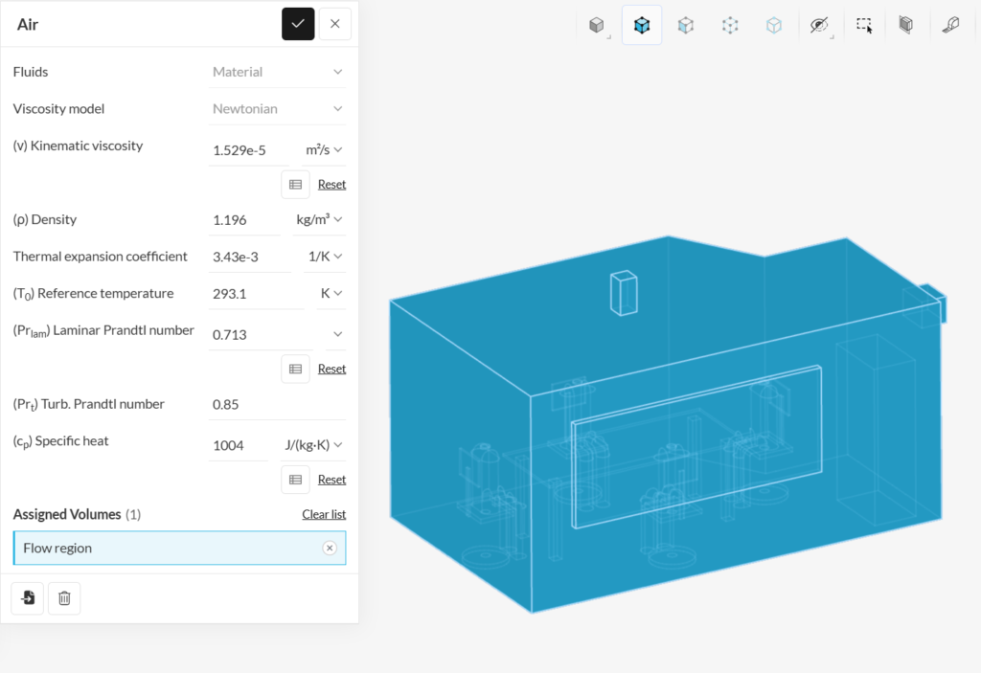
Task: Import material from library icon
Action: (28, 598)
